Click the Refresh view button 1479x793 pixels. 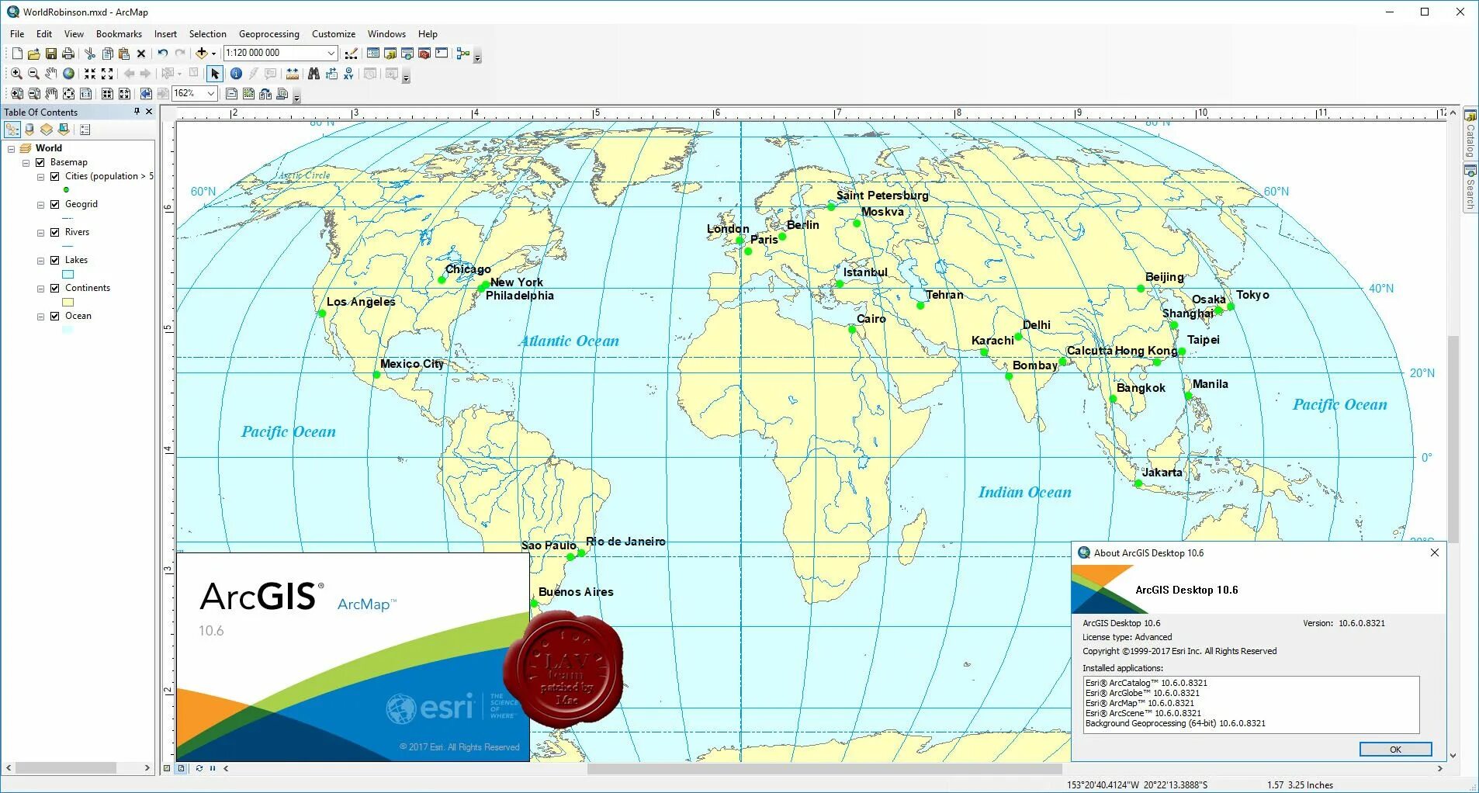point(199,768)
